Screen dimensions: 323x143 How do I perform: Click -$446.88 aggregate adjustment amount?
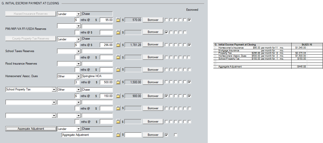point(301,67)
